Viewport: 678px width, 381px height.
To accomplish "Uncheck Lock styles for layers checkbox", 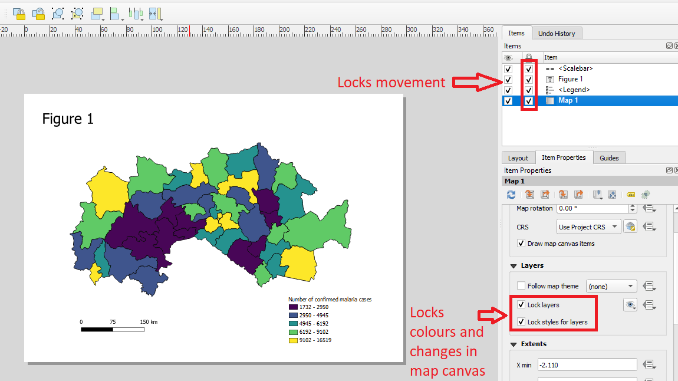I will coord(521,322).
